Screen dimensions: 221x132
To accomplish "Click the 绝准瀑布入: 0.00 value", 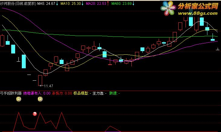I will point(37,93).
